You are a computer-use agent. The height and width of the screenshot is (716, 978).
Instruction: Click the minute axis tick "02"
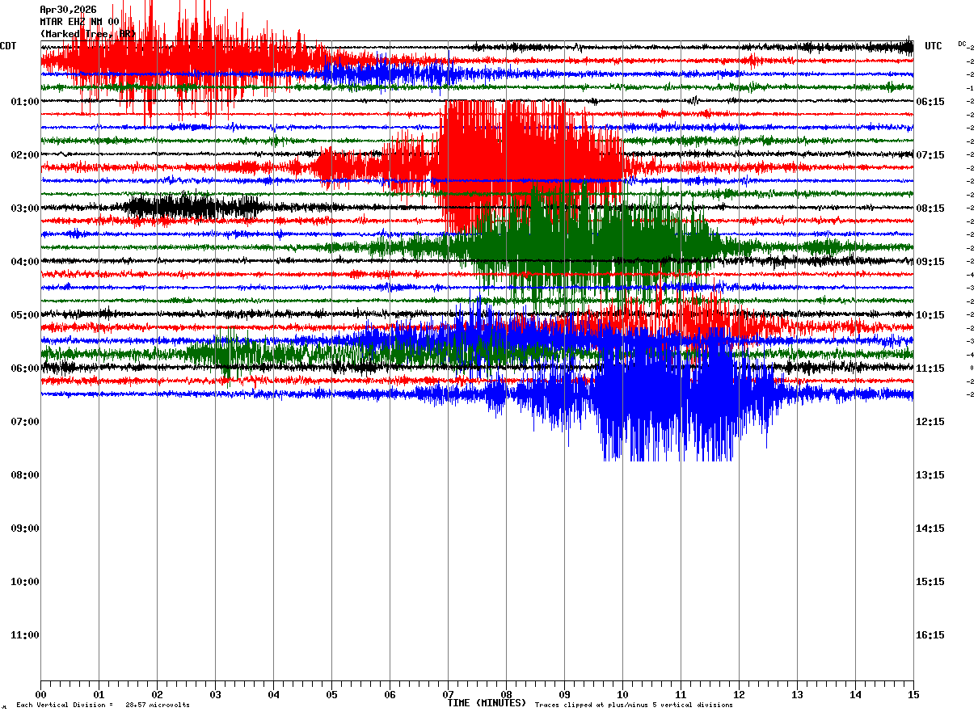click(x=157, y=694)
